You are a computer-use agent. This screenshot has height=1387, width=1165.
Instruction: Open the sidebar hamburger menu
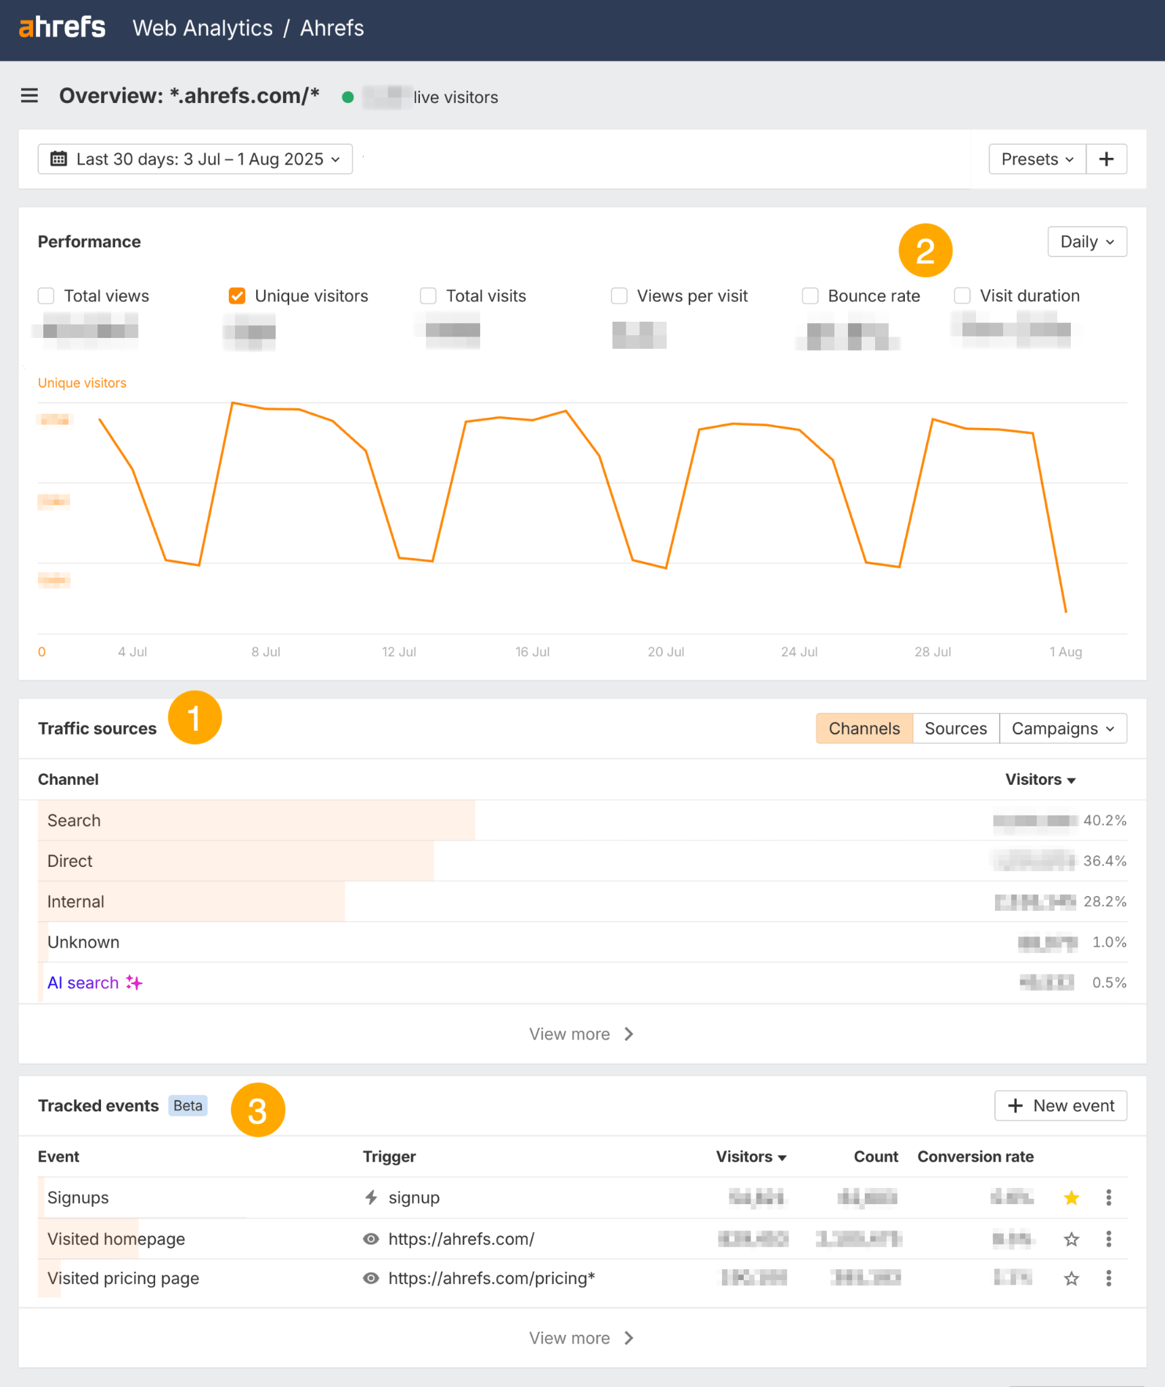(29, 95)
